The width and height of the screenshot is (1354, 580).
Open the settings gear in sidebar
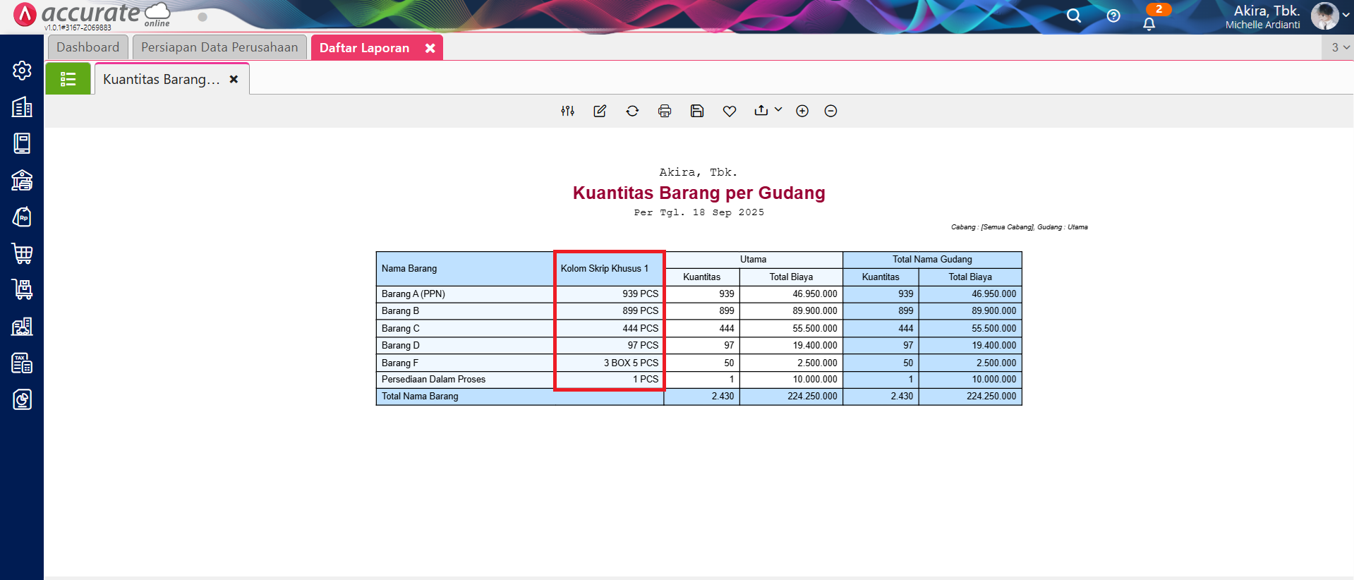coord(22,71)
